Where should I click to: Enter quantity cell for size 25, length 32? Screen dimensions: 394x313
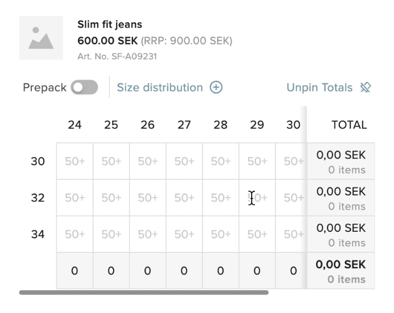[x=111, y=198]
